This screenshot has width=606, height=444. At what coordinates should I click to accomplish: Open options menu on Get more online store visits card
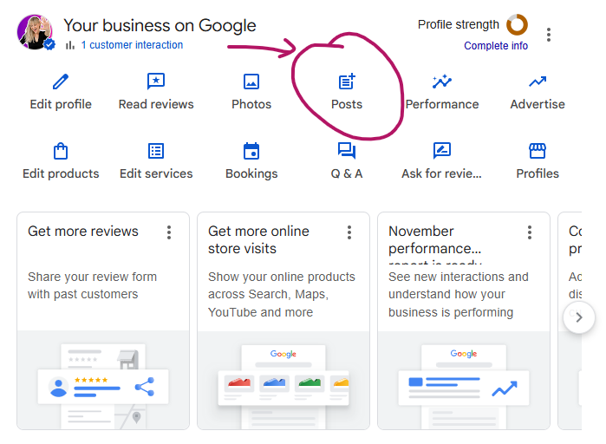(x=349, y=232)
